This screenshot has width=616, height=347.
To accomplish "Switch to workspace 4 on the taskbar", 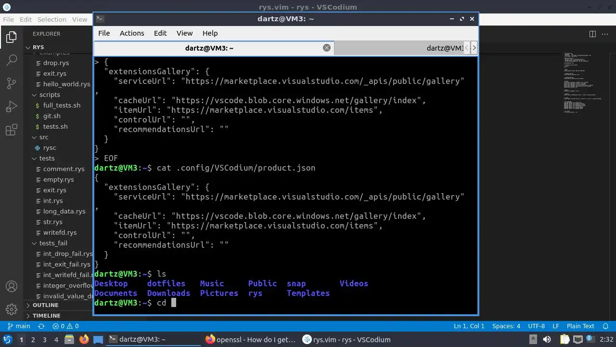I will click(56, 340).
